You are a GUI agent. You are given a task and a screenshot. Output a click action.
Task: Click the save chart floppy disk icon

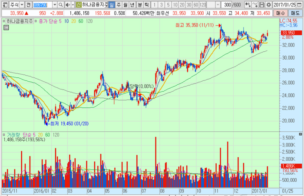262,4
